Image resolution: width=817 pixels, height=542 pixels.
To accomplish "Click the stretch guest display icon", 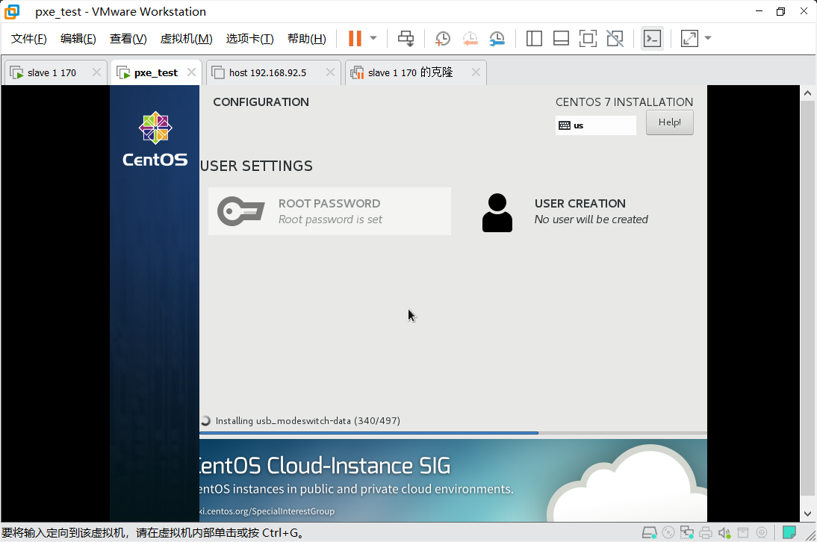I will pyautogui.click(x=689, y=39).
